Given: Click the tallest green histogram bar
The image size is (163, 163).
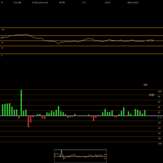Looking at the screenshot, I should pyautogui.click(x=21, y=103).
